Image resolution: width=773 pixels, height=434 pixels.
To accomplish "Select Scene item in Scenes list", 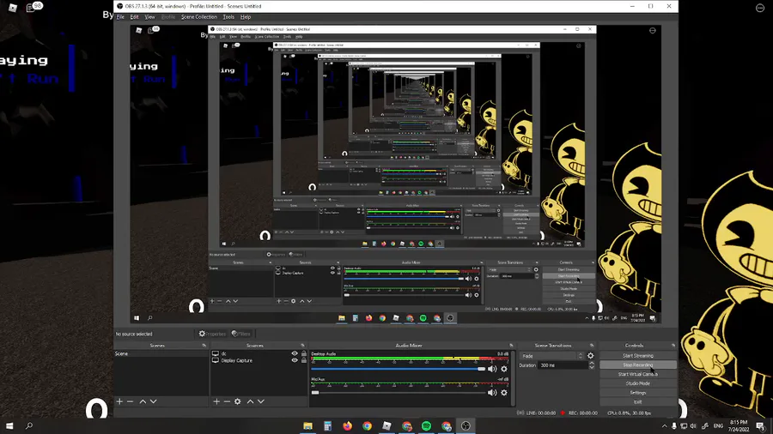I will (161, 353).
